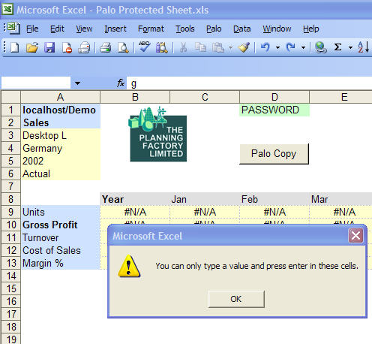
Task: Select the Units row label
Action: [61, 212]
